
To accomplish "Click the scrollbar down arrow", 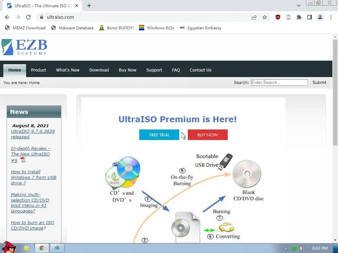I will click(335, 240).
